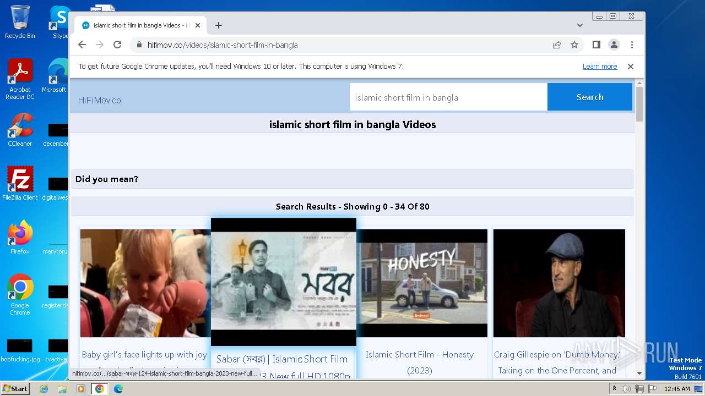The width and height of the screenshot is (705, 396).
Task: View site information via the lock icon
Action: tap(139, 45)
